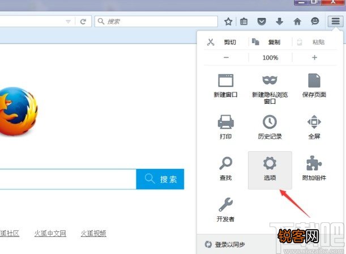This screenshot has width=346, height=254.
Task: Open 附加组件 add-ons puzzle icon
Action: pyautogui.click(x=314, y=168)
